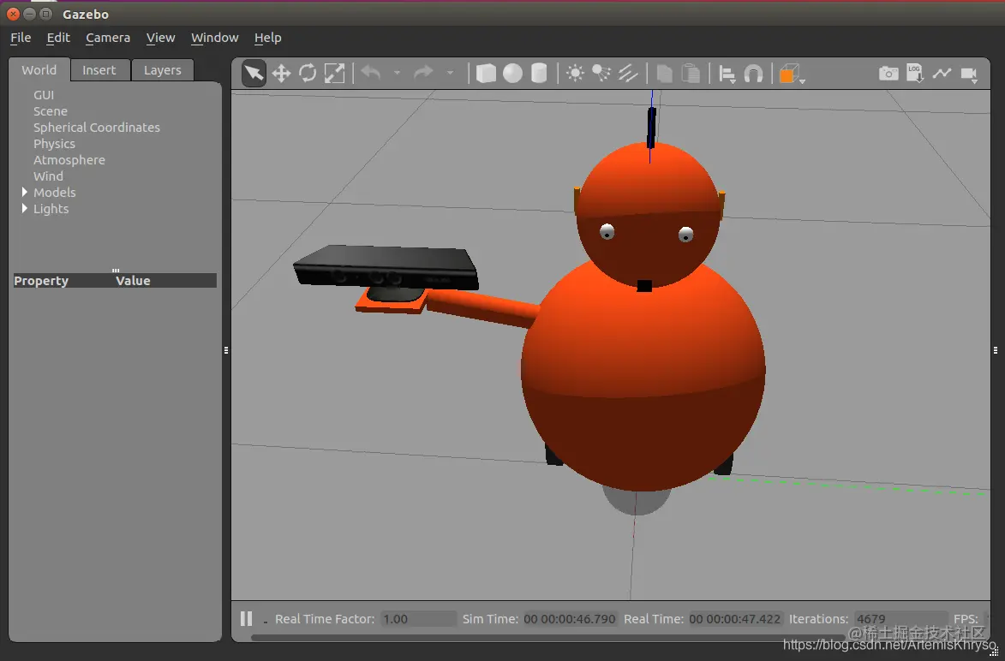Click the redo arrow icon
Screen dimensions: 1005x661
[x=423, y=73]
